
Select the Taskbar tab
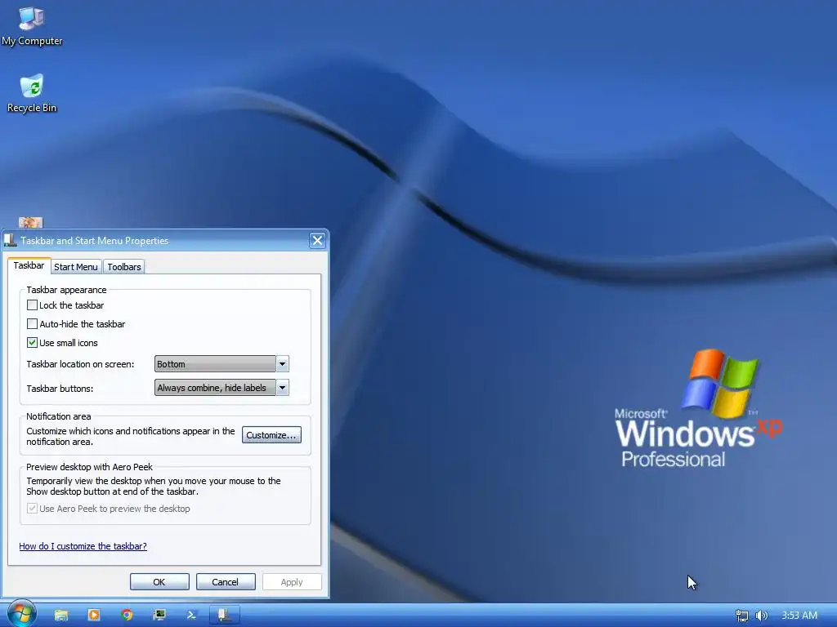[29, 265]
